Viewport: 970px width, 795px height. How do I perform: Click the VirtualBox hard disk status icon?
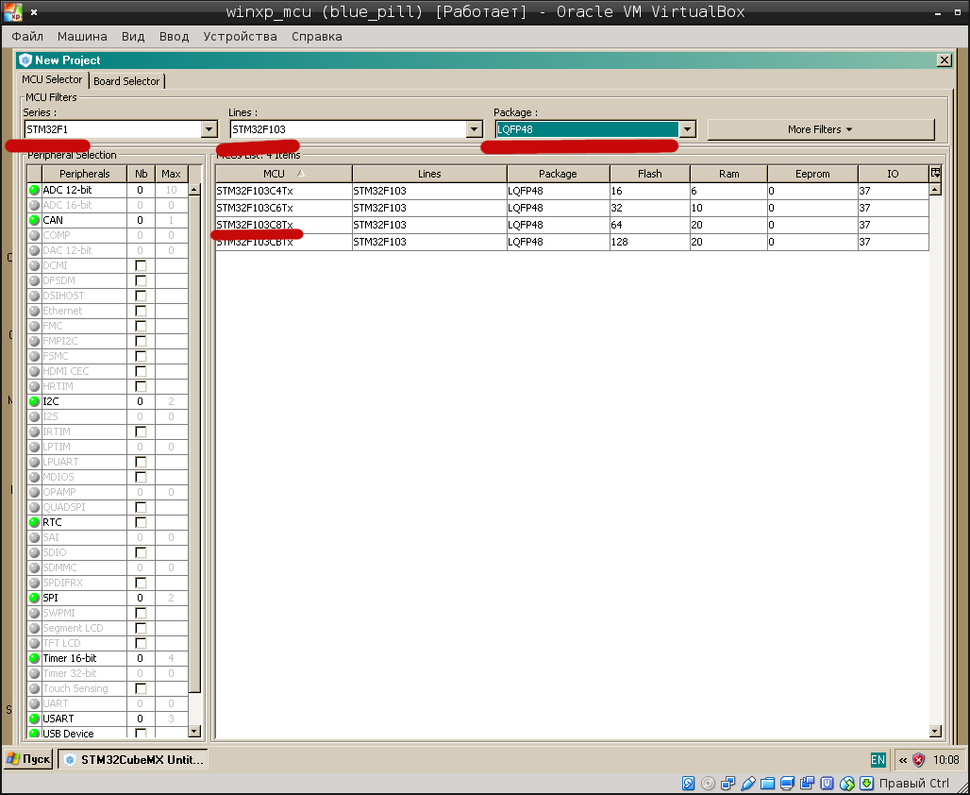point(688,784)
